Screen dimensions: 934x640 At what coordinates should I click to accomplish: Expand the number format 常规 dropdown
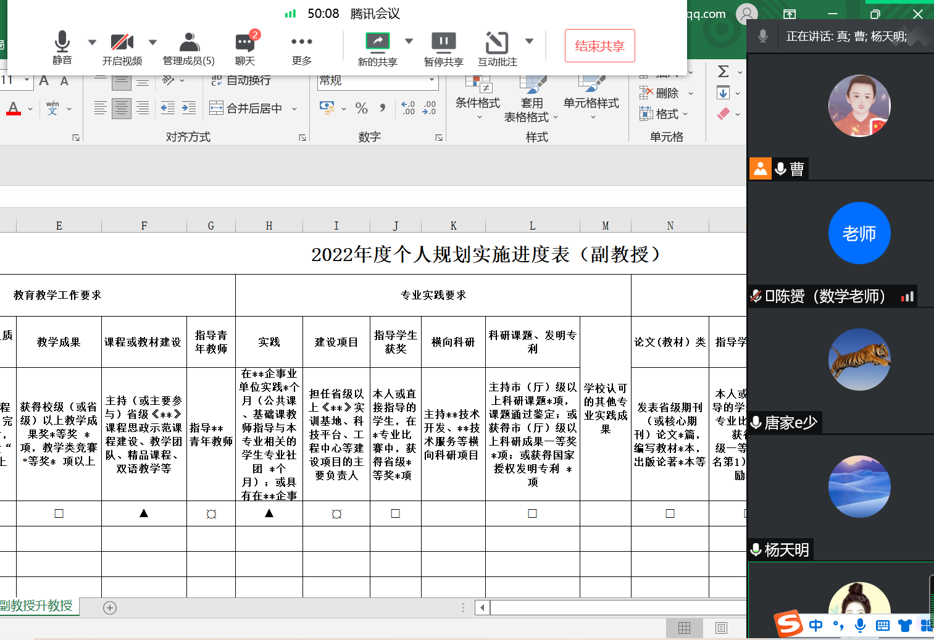[432, 80]
